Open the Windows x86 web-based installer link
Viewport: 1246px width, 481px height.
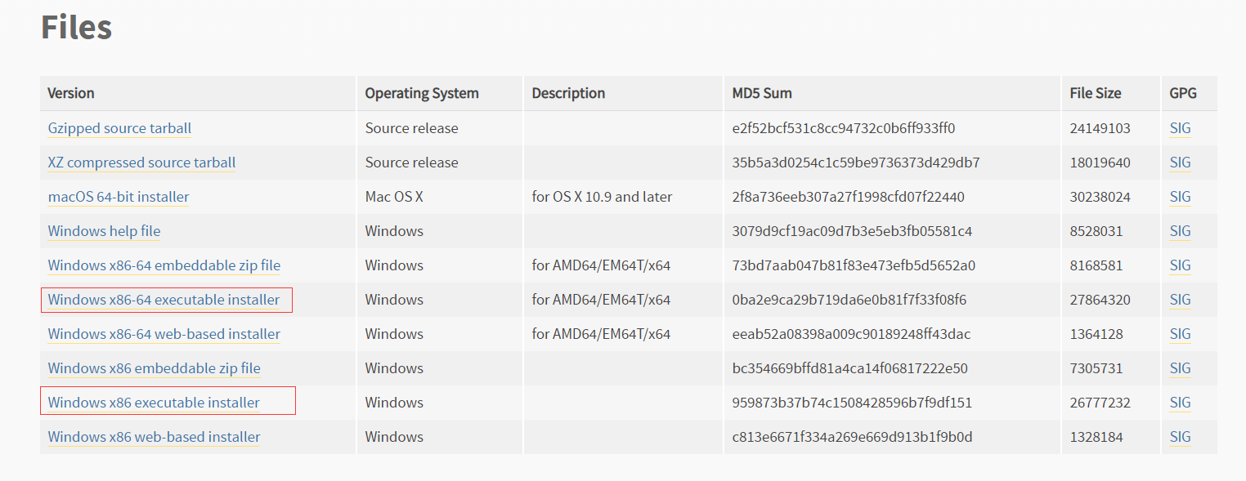tap(154, 437)
